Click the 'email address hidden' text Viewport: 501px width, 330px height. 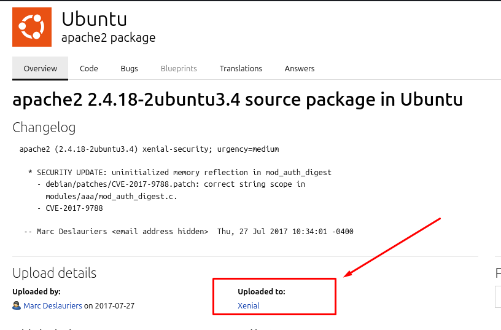tap(160, 232)
